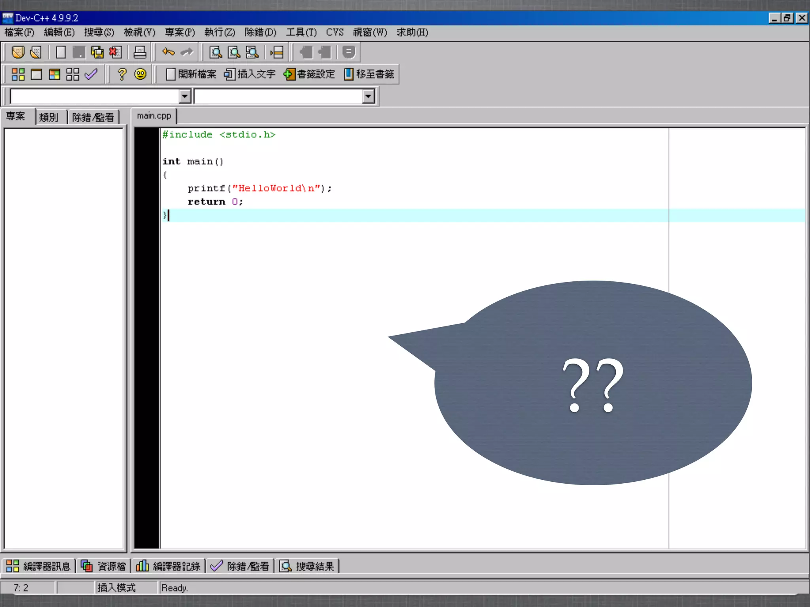
Task: Open the 執行(Z) menu
Action: [220, 32]
